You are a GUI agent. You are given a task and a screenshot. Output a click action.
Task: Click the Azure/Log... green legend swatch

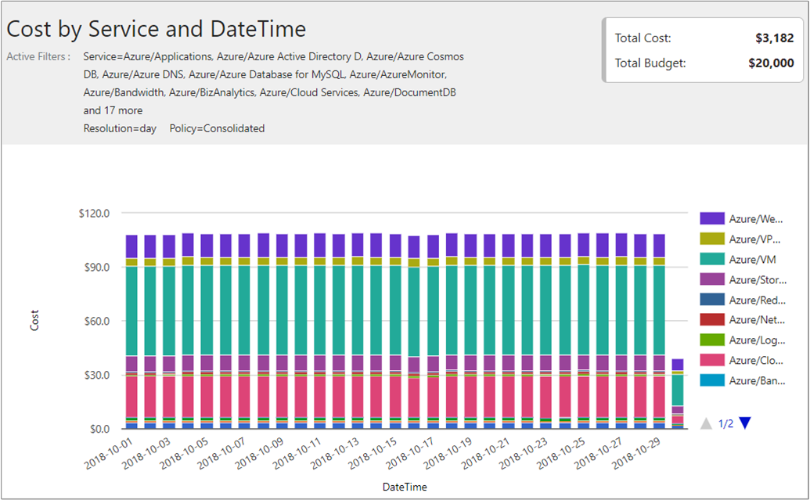pos(712,340)
